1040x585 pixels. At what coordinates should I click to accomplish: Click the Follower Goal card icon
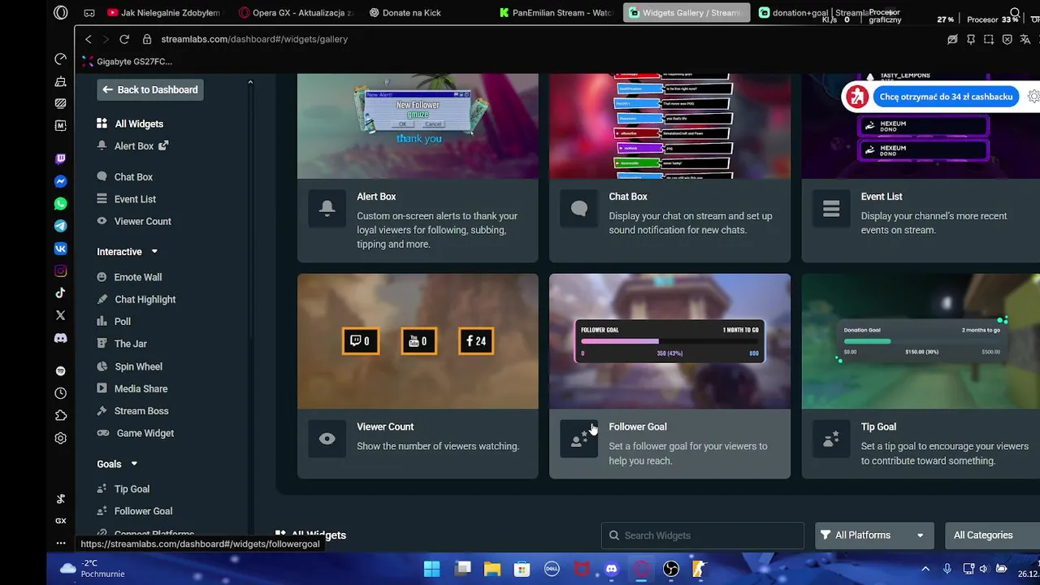click(x=578, y=439)
